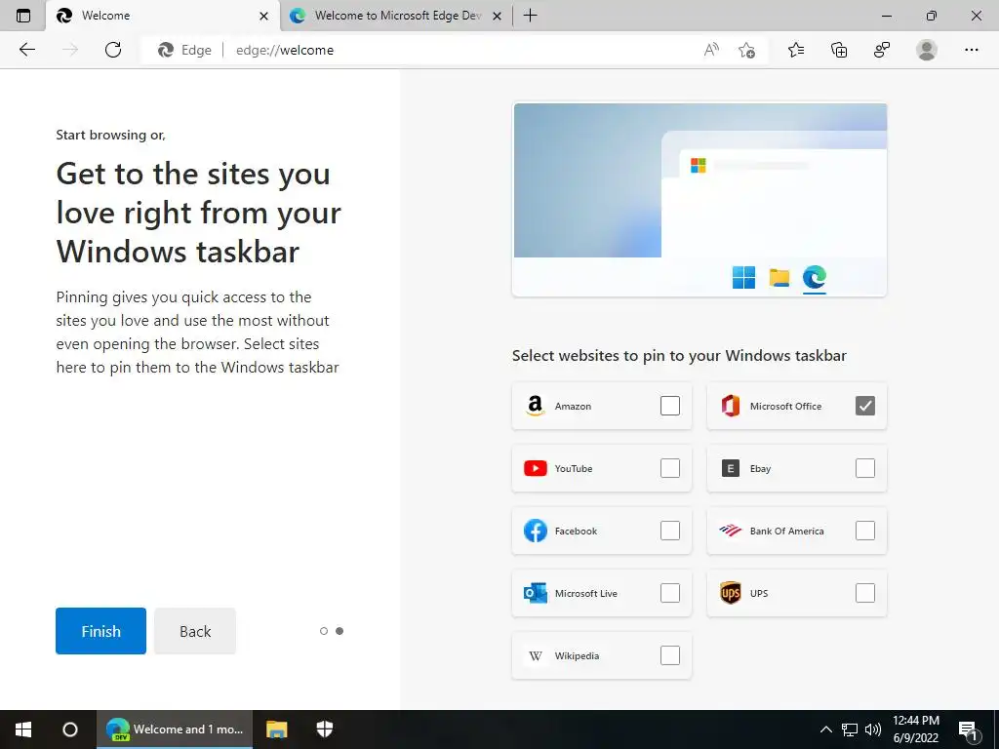Open Windows Security shield on taskbar
This screenshot has width=999, height=749.
coord(325,729)
